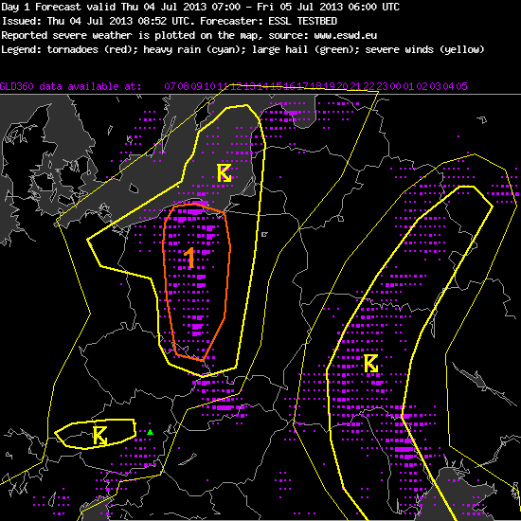This screenshot has width=521, height=521.
Task: Click thunderstorm symbol in the eastern yellow area
Action: point(371,364)
